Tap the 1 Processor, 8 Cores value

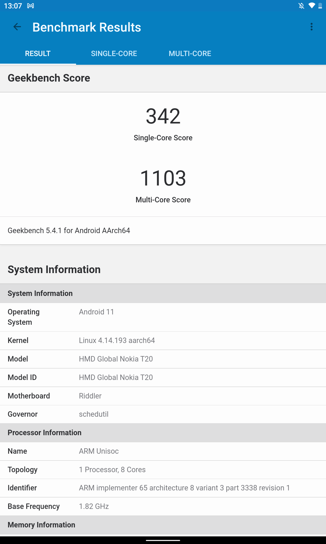point(112,470)
